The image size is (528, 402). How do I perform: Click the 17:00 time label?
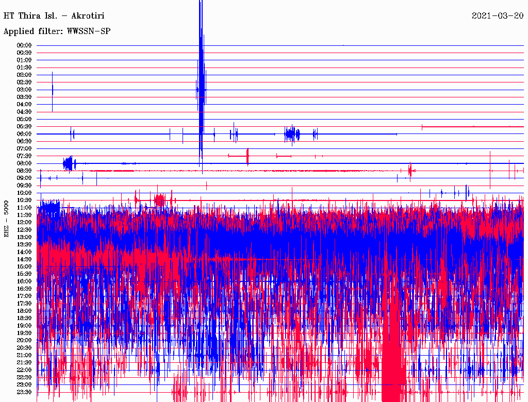(x=24, y=296)
